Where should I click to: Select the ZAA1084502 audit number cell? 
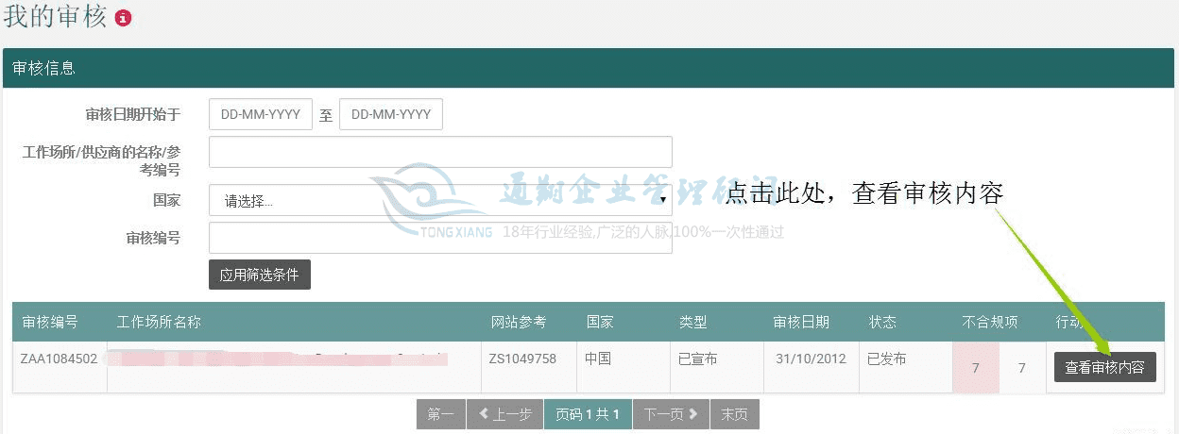pos(59,359)
